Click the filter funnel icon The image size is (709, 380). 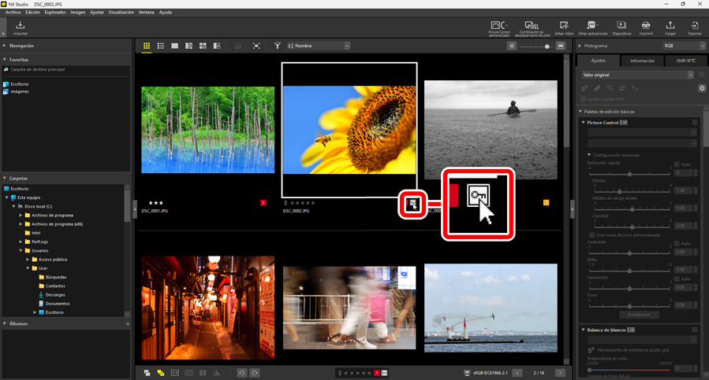point(278,46)
